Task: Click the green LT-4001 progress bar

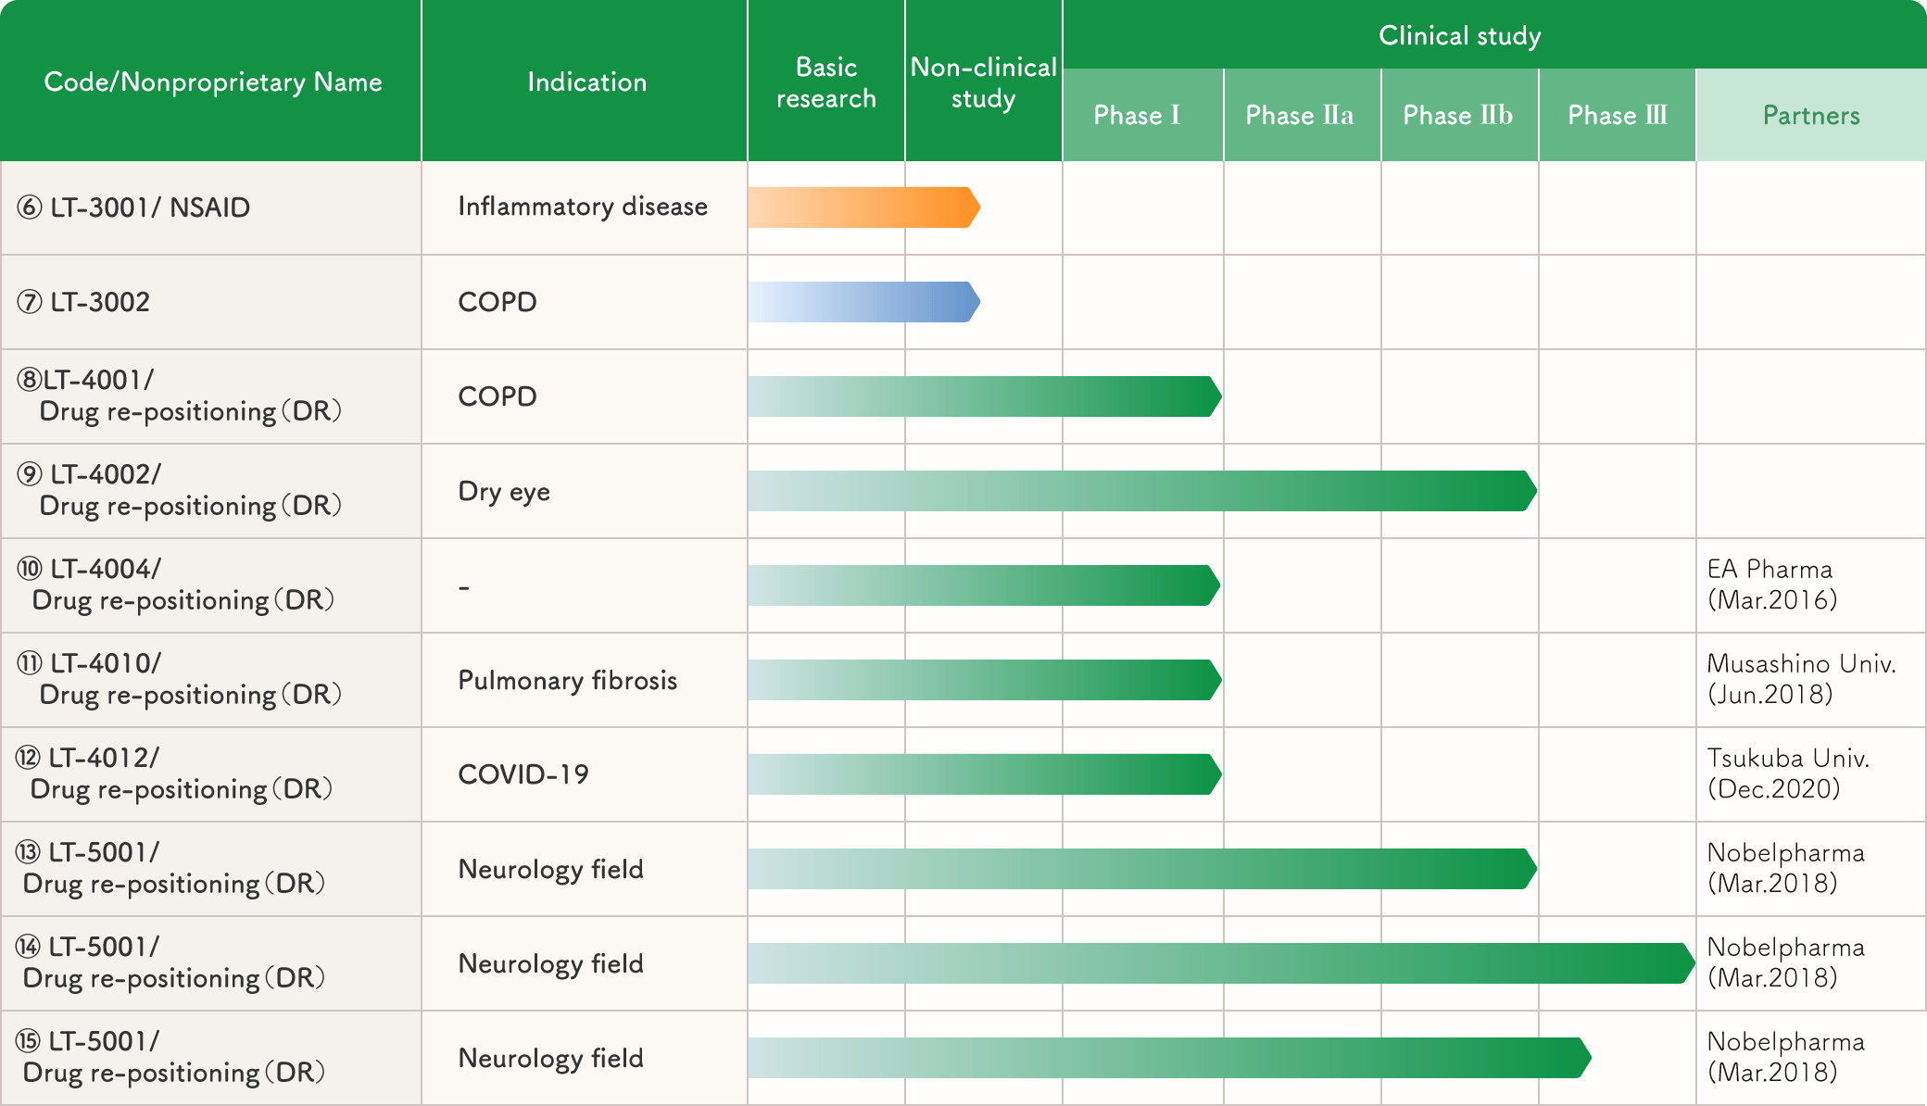Action: tap(985, 396)
